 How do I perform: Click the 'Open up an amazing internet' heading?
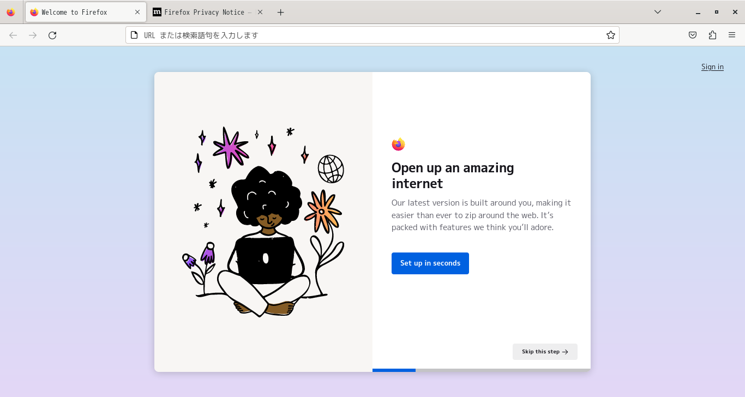click(453, 175)
